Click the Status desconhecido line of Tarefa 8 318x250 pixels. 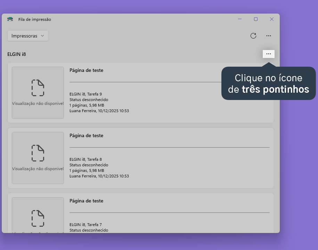(x=89, y=165)
